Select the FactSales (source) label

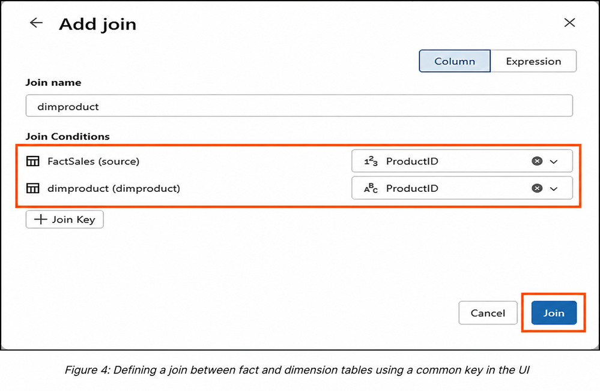pos(93,161)
